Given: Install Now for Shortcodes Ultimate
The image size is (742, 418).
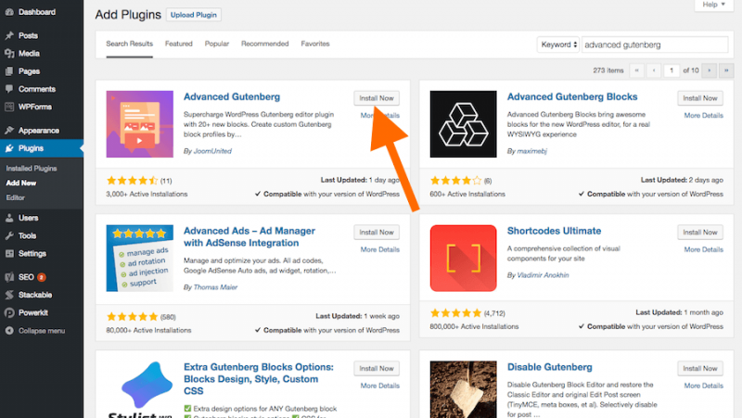Looking at the screenshot, I should (700, 232).
